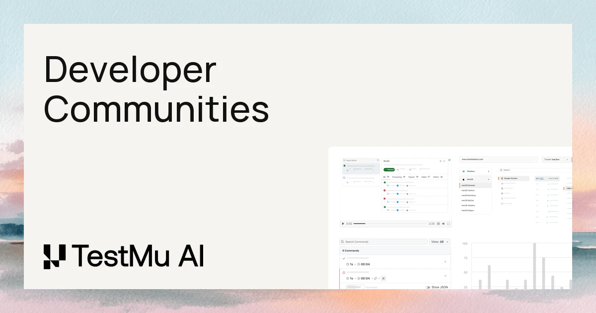Select macOS Mojave version
The height and width of the screenshot is (313, 596).
tap(467, 210)
